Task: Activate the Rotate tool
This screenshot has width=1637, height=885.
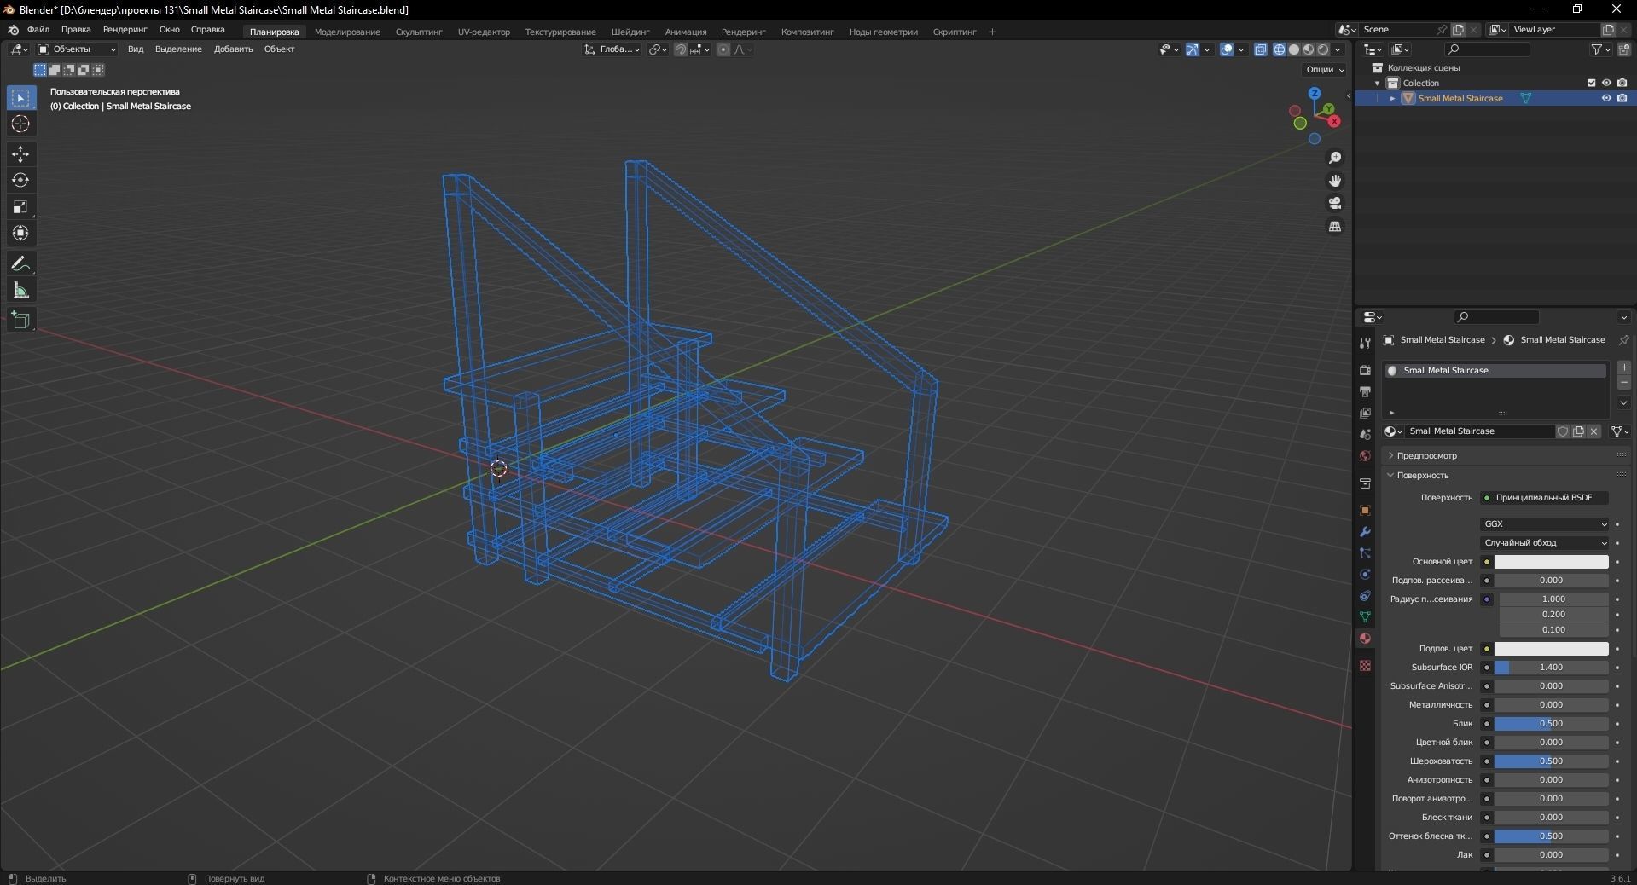Action: (x=20, y=180)
